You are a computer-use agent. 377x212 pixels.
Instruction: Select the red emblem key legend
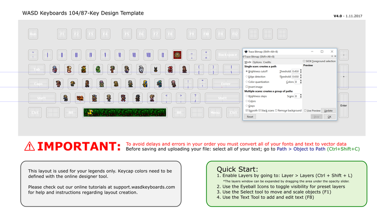178,55
